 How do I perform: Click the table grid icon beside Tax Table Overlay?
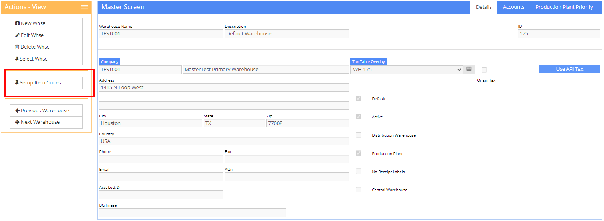tap(469, 69)
